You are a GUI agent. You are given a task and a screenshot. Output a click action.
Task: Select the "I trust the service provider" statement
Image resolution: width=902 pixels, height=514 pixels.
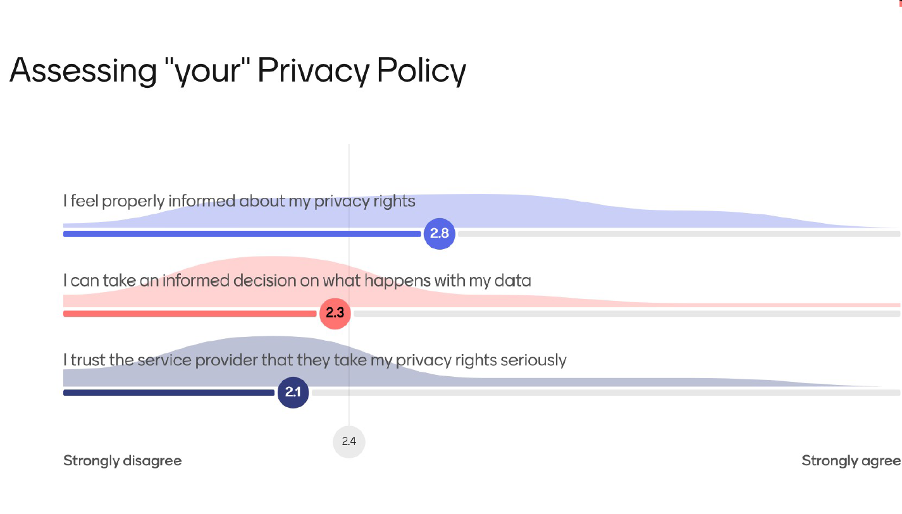pos(314,360)
